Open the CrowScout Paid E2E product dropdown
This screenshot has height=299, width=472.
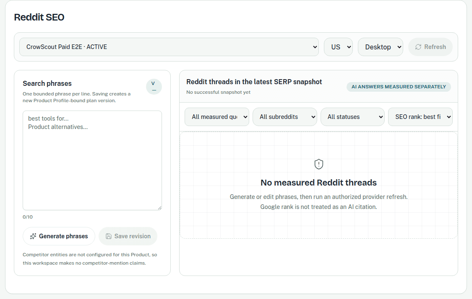(x=169, y=47)
